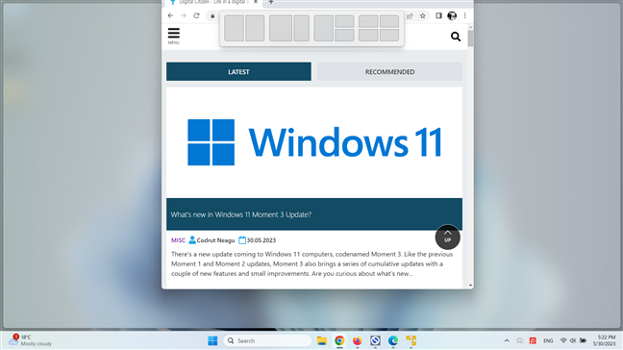
Task: Click the Chrome taskbar icon
Action: tap(339, 340)
